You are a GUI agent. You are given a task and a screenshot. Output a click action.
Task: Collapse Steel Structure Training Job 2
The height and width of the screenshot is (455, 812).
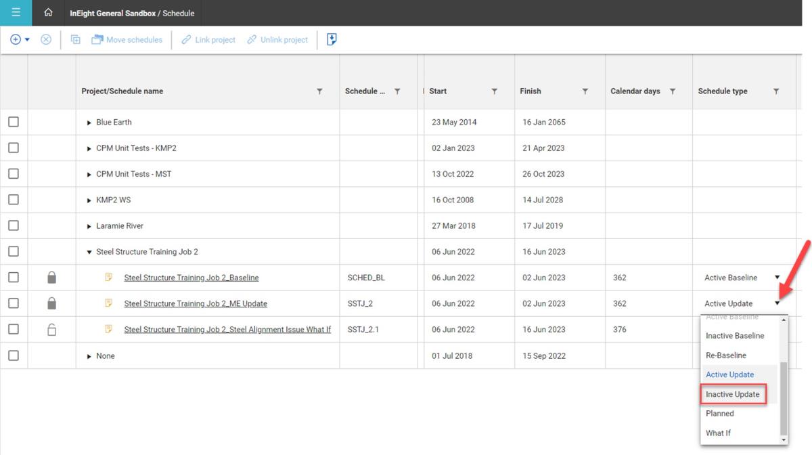(89, 253)
